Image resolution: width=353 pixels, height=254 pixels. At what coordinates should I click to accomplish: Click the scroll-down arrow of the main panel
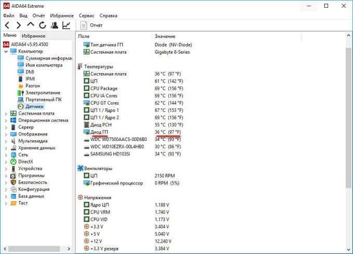click(348, 249)
